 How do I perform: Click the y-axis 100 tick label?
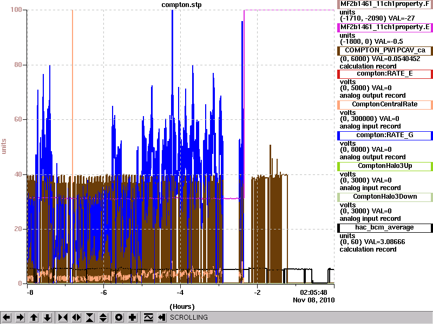[16, 10]
